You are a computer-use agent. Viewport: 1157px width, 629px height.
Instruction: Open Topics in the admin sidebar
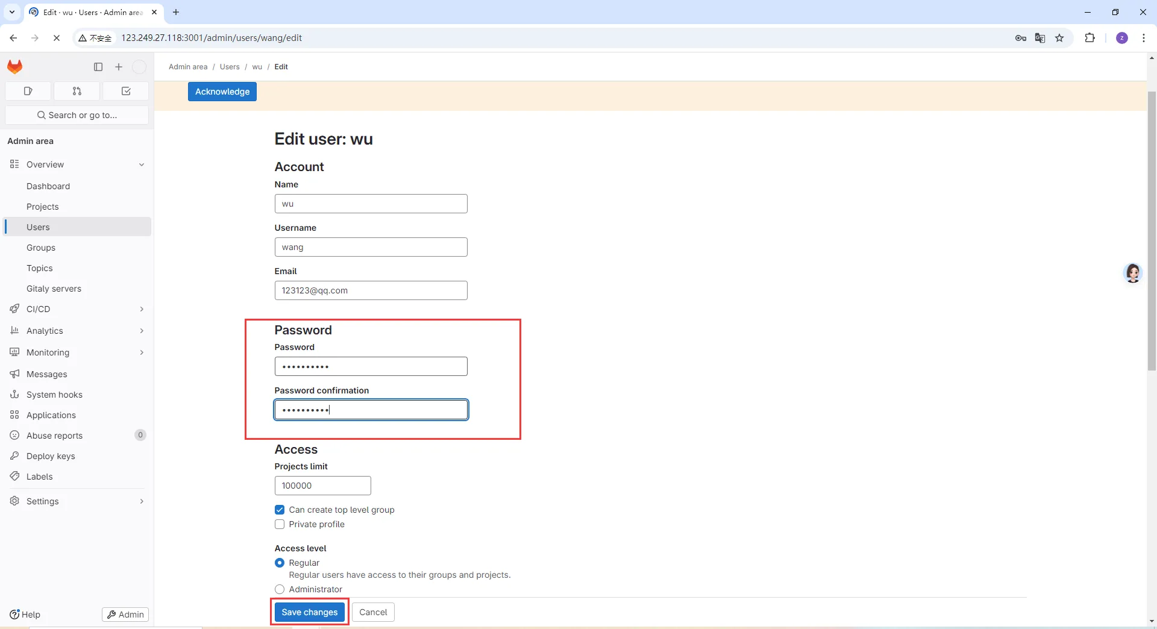point(77,268)
